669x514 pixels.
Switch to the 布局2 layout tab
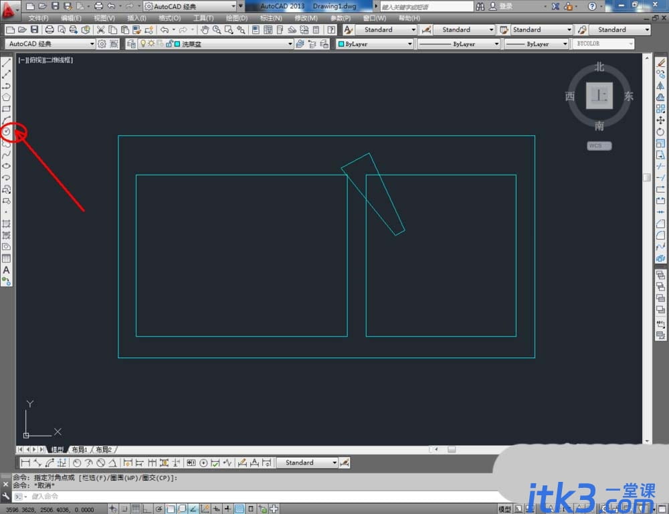pos(104,450)
